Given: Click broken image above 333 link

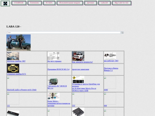Looking at the screenshot, I should click(78, 99).
